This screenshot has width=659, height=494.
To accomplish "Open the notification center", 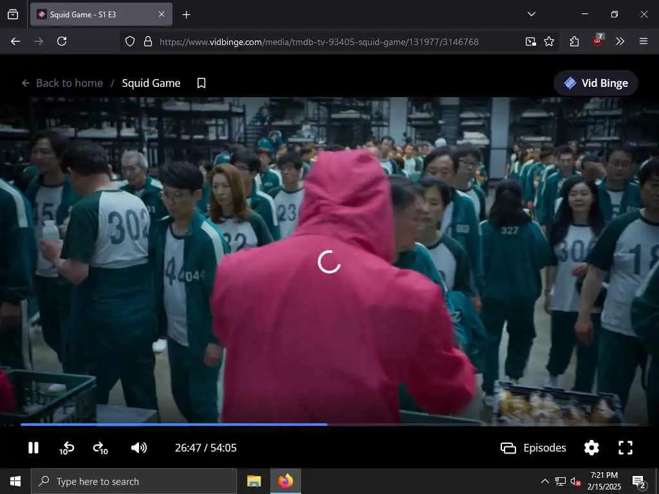I will [x=639, y=481].
